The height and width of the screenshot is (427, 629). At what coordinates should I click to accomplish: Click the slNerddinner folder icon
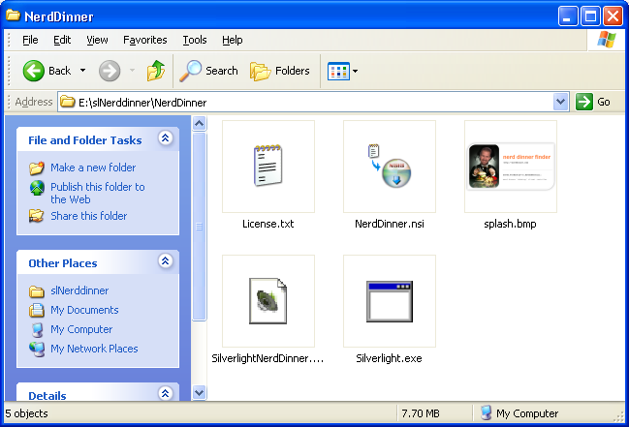(37, 291)
